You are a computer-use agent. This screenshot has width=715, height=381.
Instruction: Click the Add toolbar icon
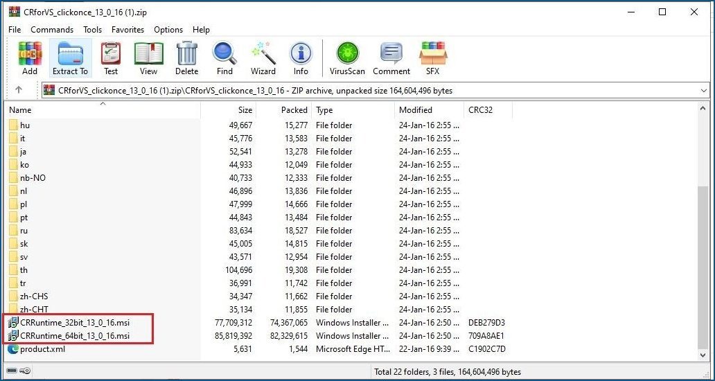30,53
